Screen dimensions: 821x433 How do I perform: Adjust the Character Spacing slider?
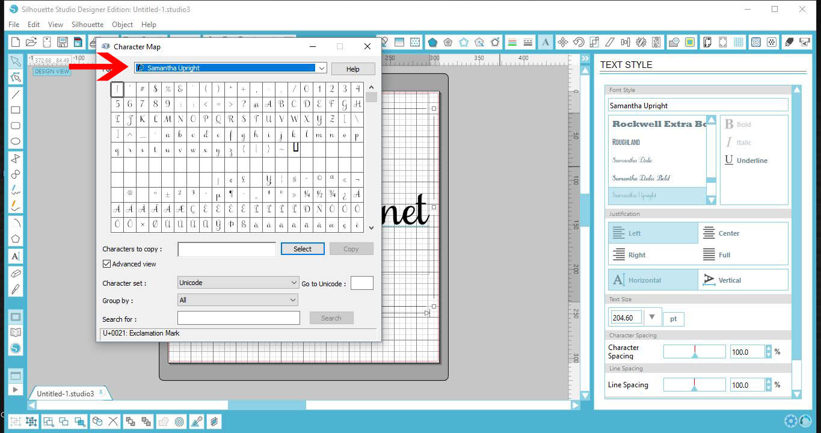tap(695, 351)
